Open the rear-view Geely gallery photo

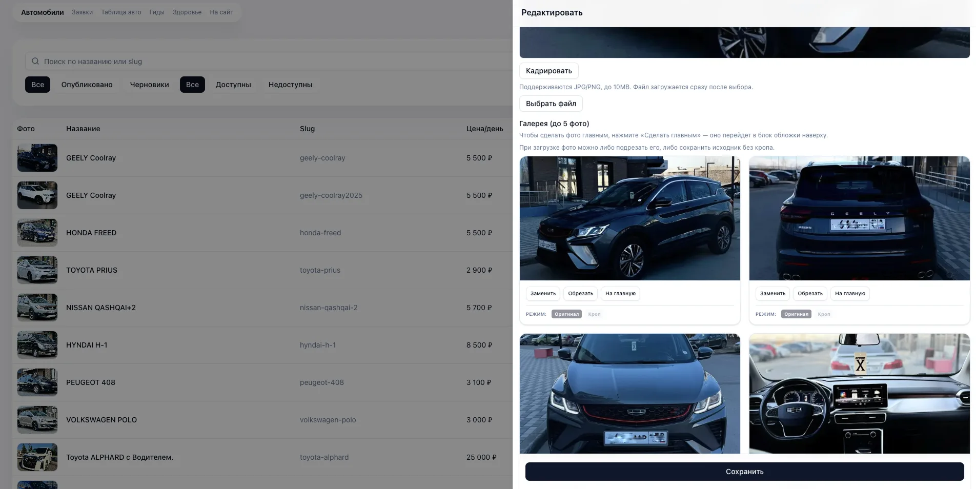[859, 218]
